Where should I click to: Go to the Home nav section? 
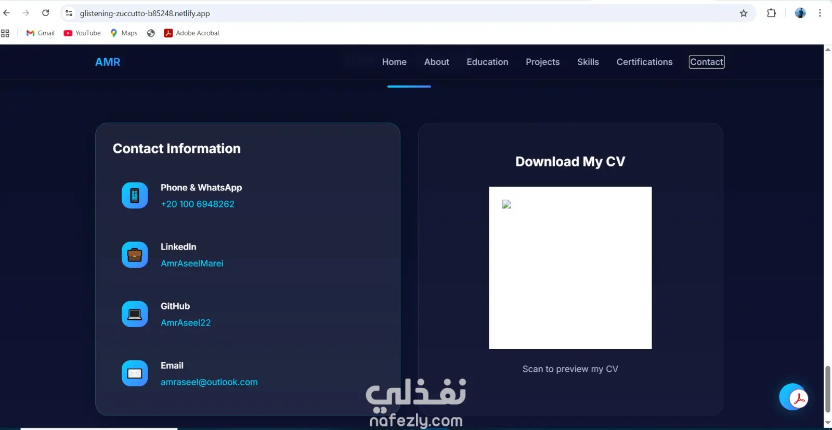click(394, 62)
